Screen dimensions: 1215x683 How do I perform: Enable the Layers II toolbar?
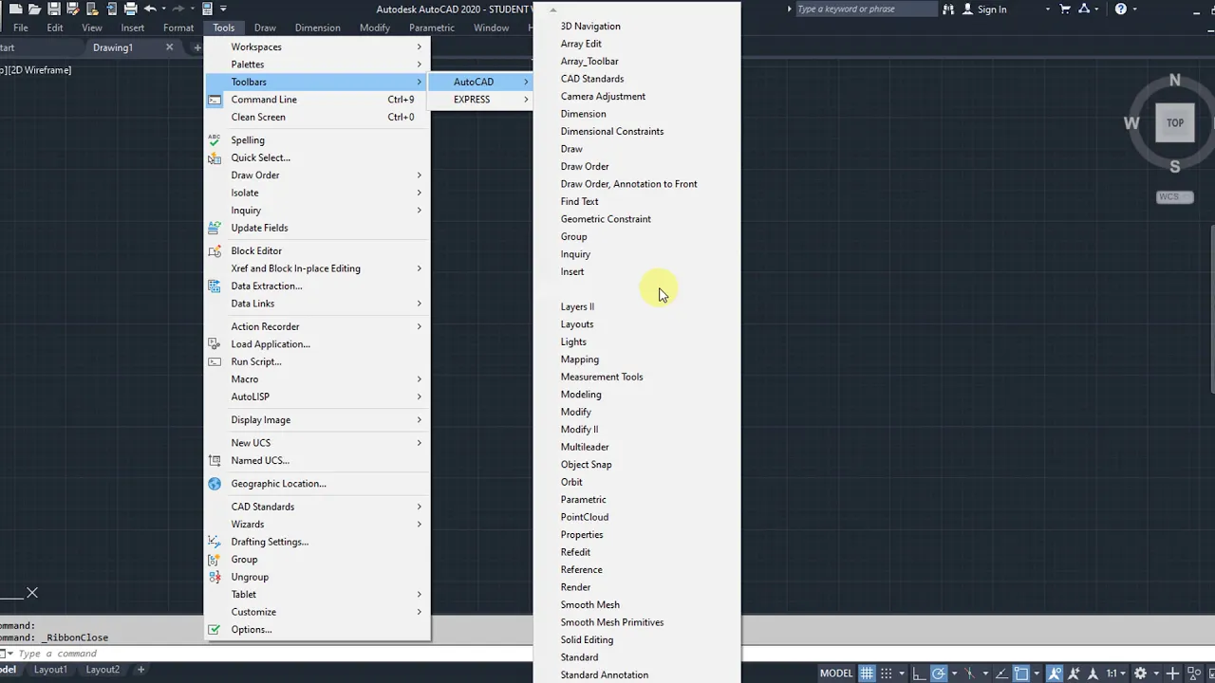(x=636, y=306)
